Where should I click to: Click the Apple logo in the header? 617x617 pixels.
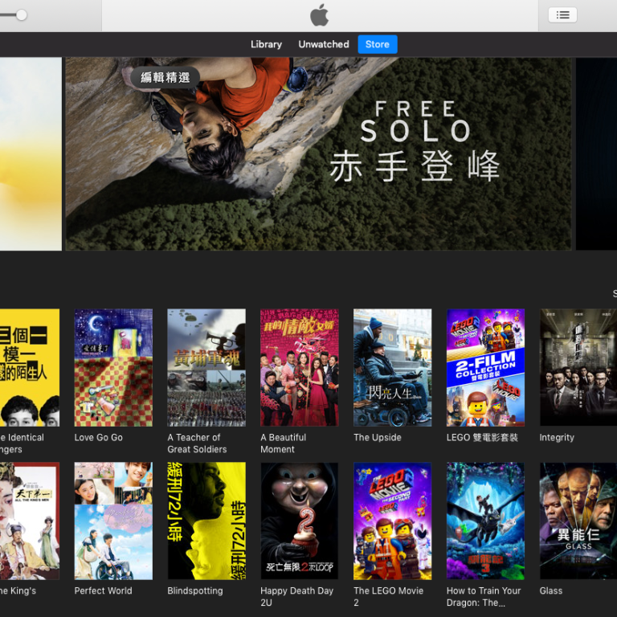tap(319, 15)
